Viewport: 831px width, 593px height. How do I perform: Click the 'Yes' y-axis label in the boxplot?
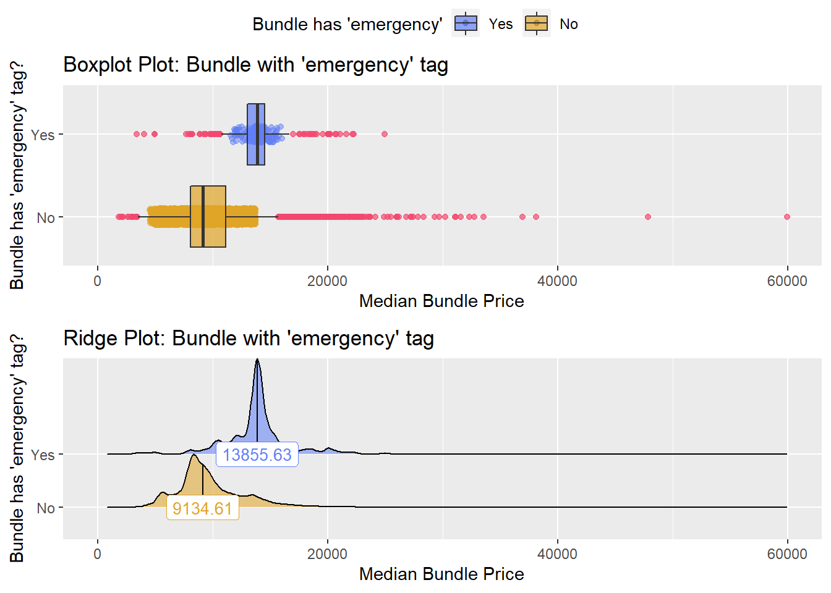click(x=43, y=135)
